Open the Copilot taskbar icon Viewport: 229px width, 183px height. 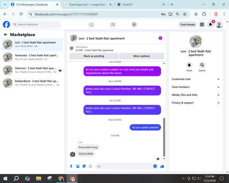[27, 178]
